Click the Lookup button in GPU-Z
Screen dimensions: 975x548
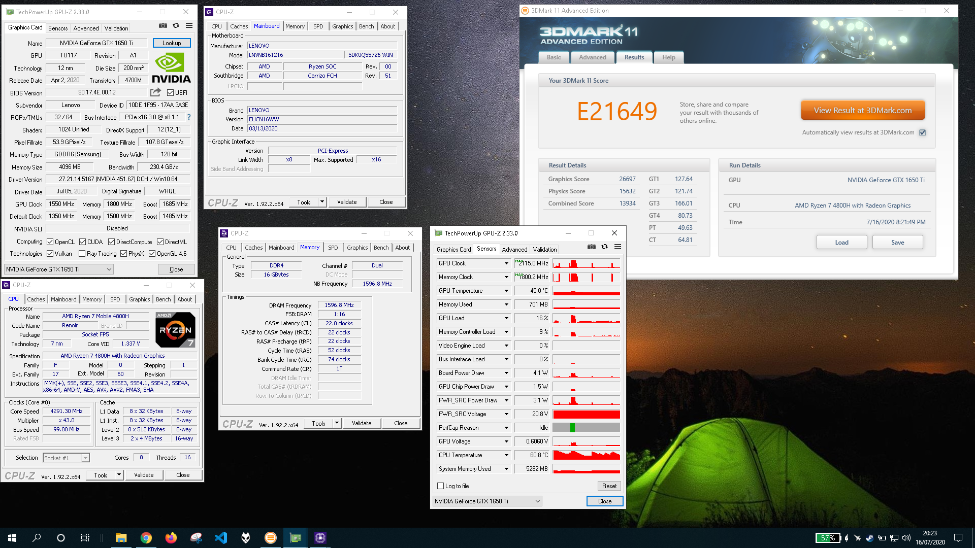[172, 43]
